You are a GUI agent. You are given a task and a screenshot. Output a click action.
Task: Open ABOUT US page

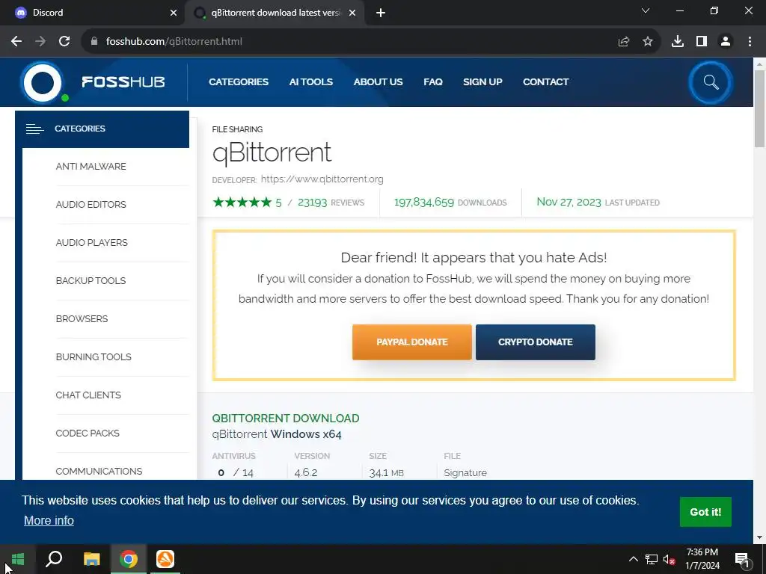[378, 82]
